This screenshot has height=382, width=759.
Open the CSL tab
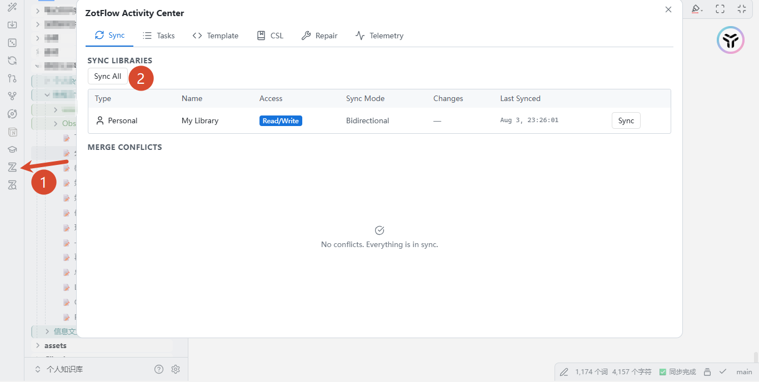[270, 36]
